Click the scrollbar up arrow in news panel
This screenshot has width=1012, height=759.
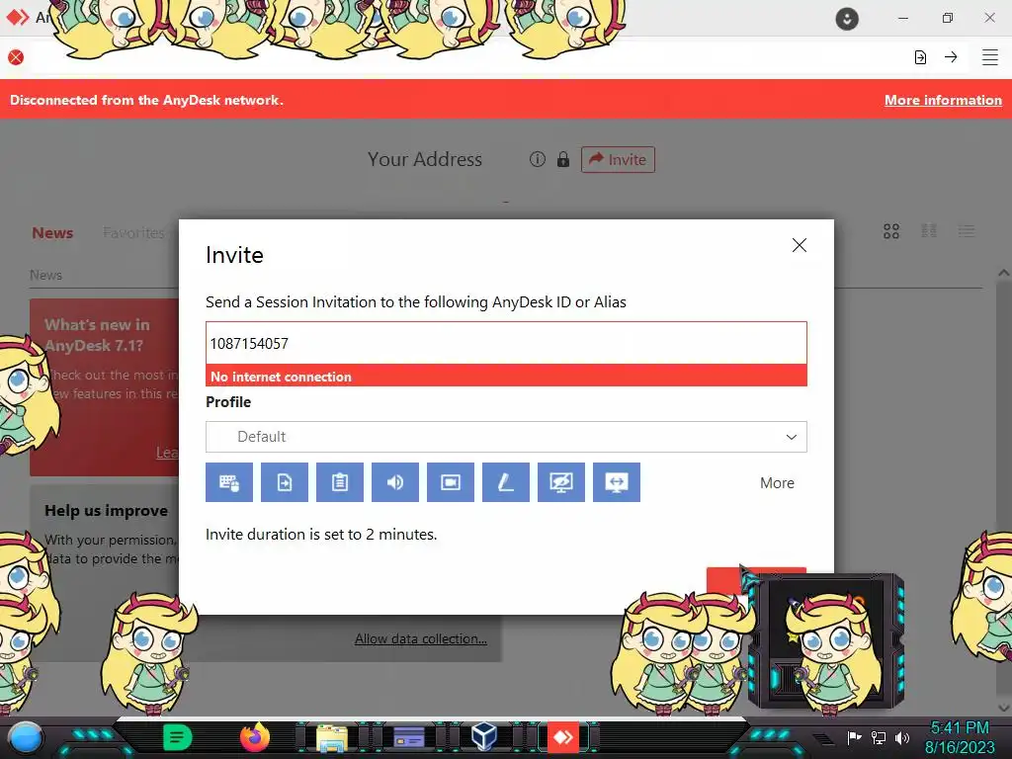tap(1003, 273)
